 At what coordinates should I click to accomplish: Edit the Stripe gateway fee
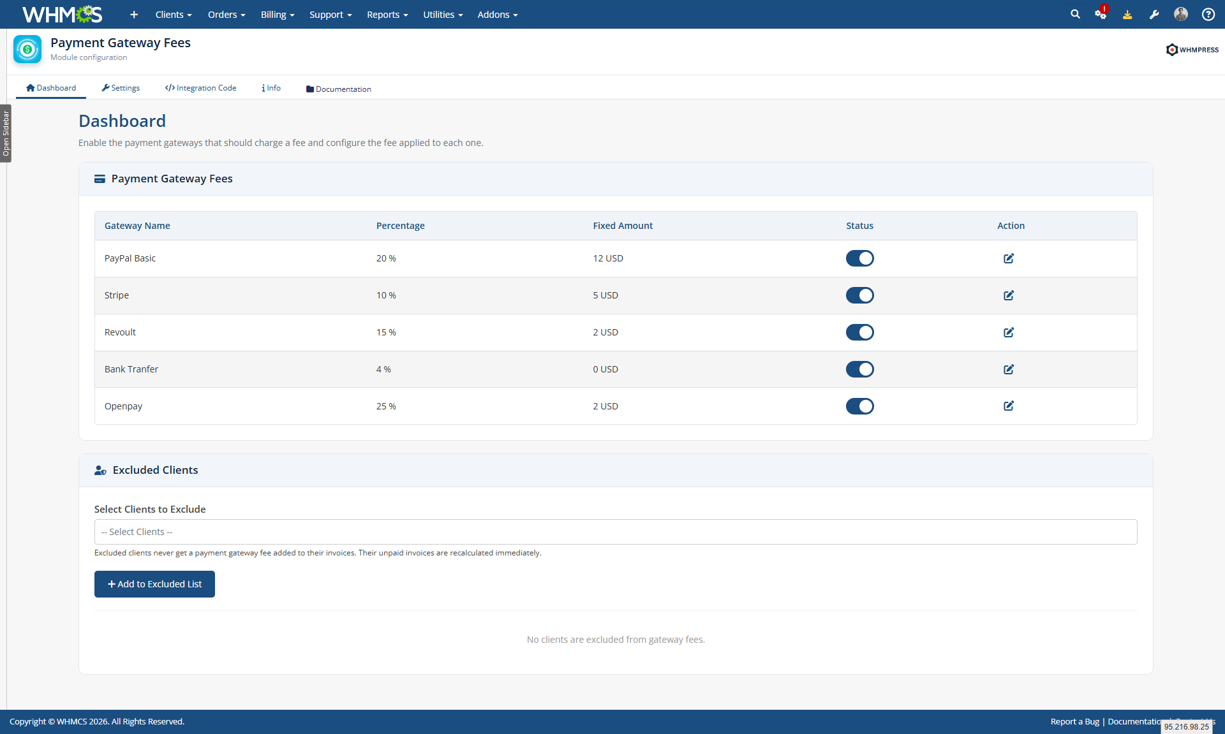[1009, 295]
